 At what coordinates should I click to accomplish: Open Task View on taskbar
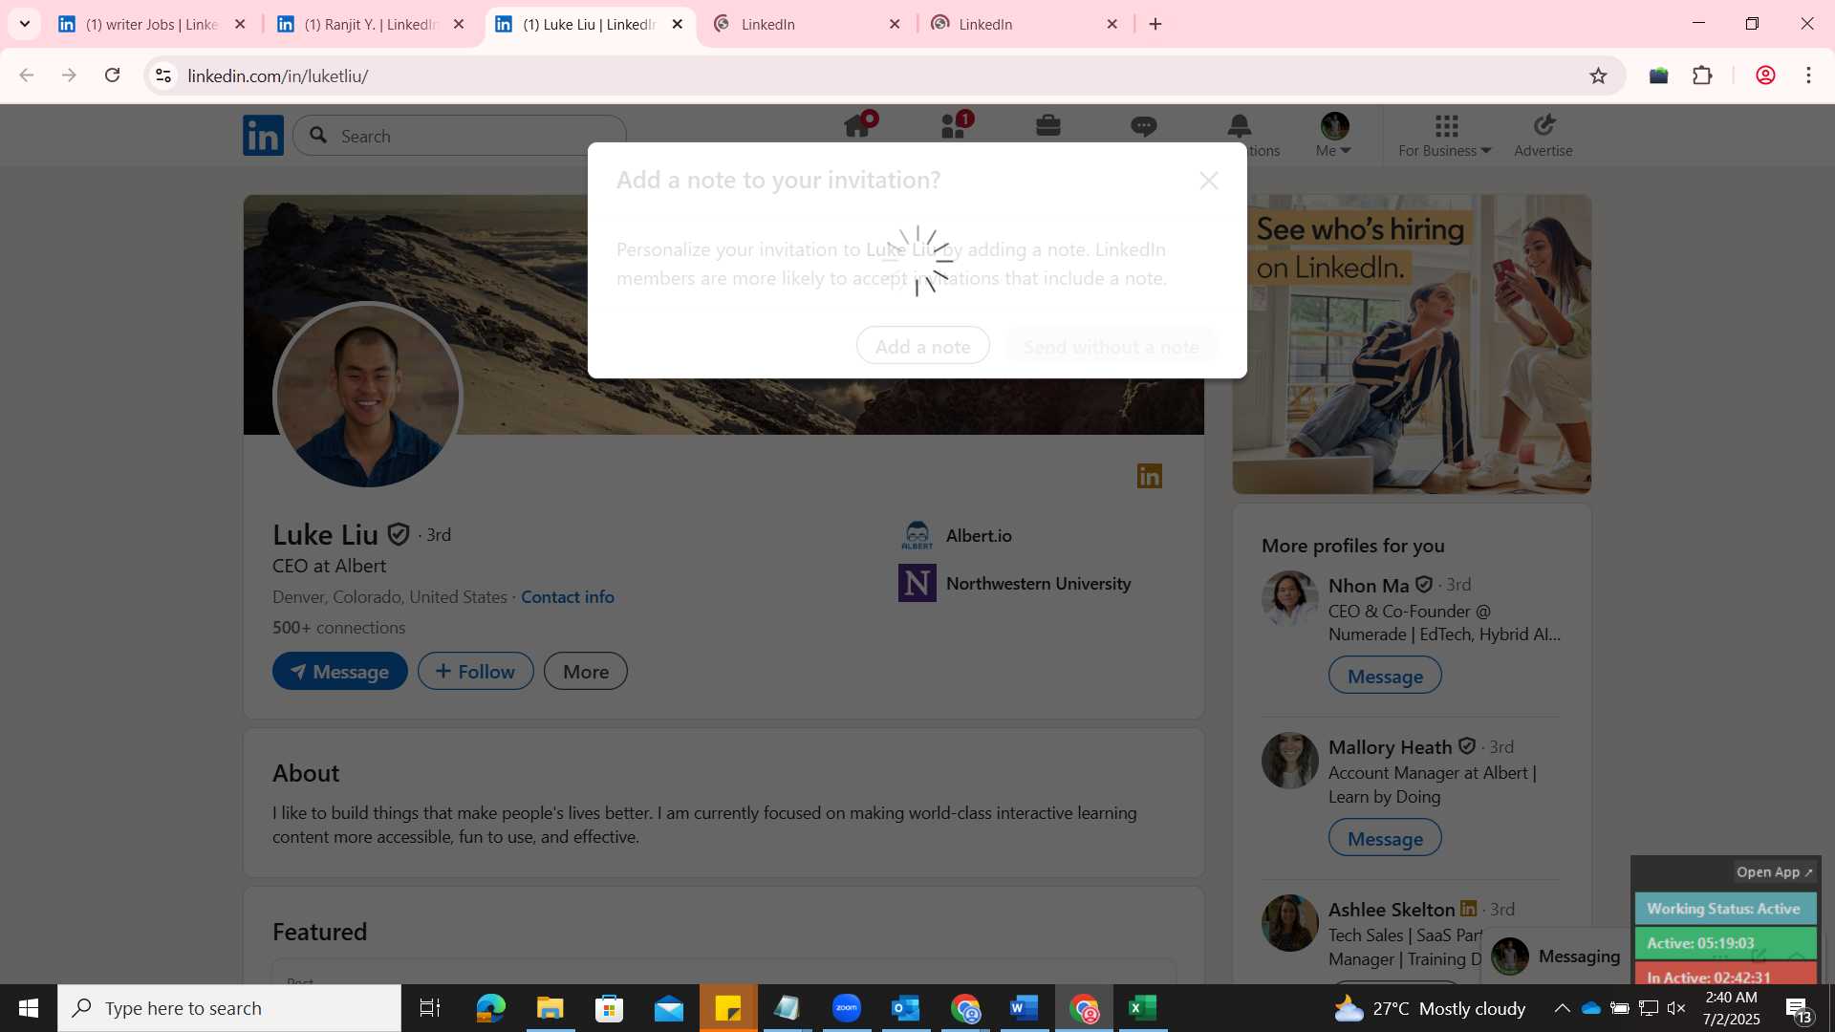[430, 1008]
